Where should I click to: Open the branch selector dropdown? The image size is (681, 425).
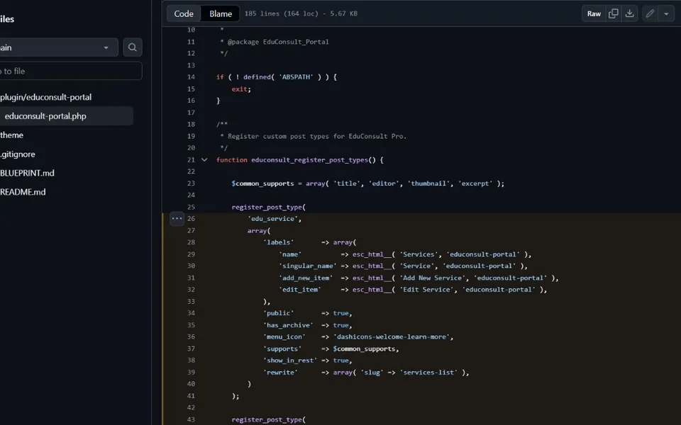(59, 47)
